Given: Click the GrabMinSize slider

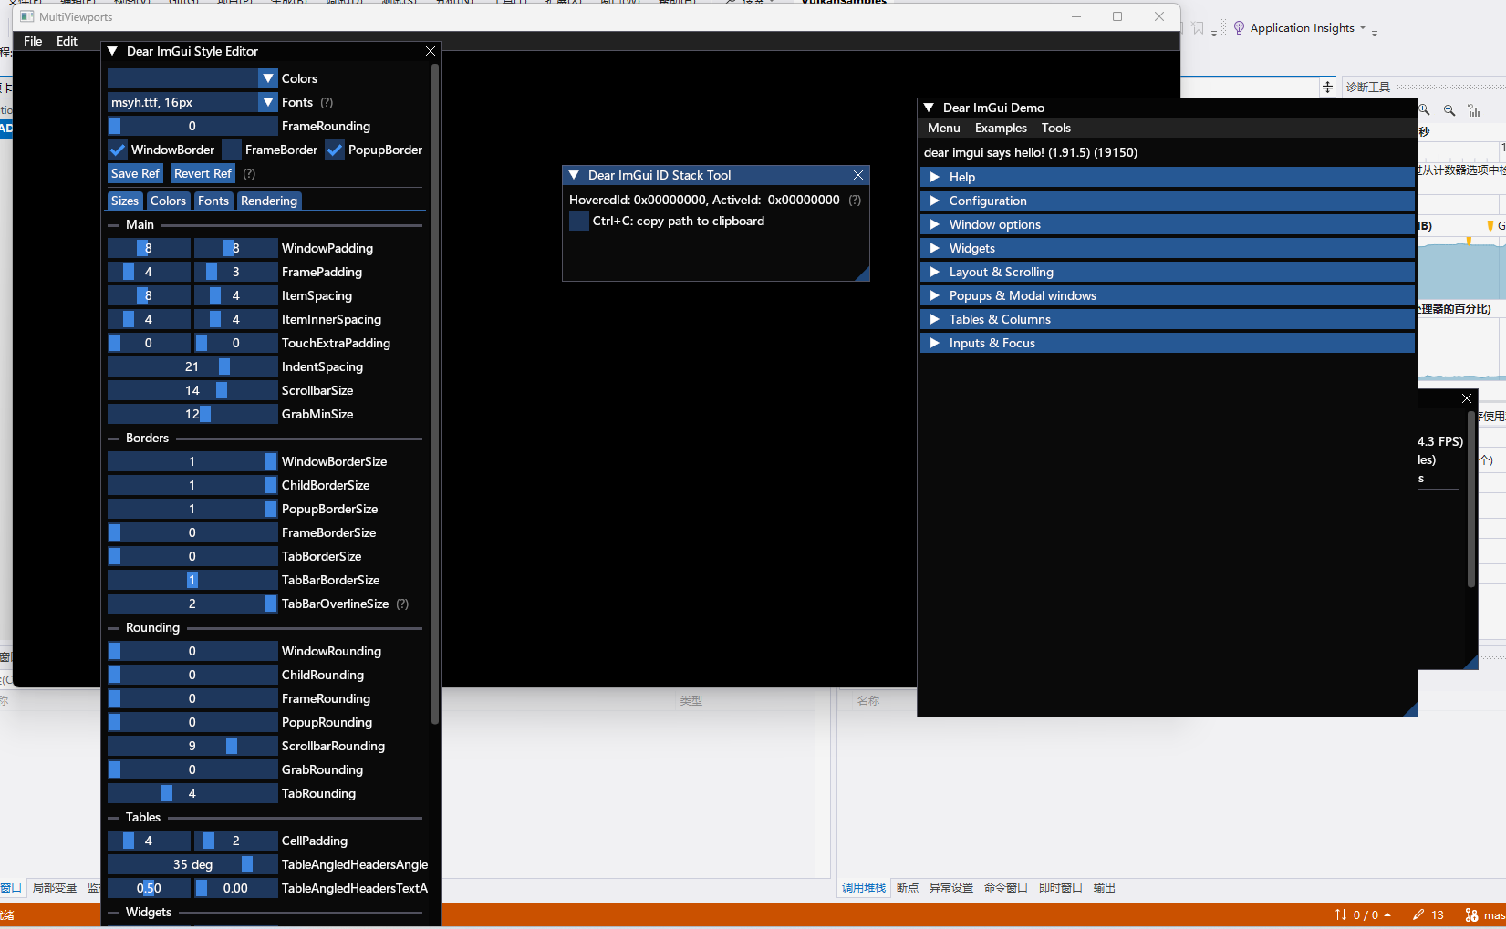Looking at the screenshot, I should (192, 415).
